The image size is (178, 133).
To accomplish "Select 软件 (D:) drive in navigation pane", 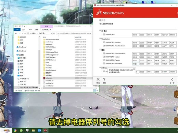I will pos(22,82).
